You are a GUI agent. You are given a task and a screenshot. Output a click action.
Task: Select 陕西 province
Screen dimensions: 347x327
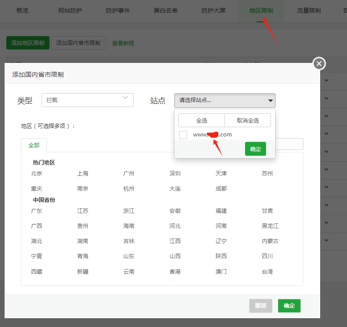[x=221, y=256]
